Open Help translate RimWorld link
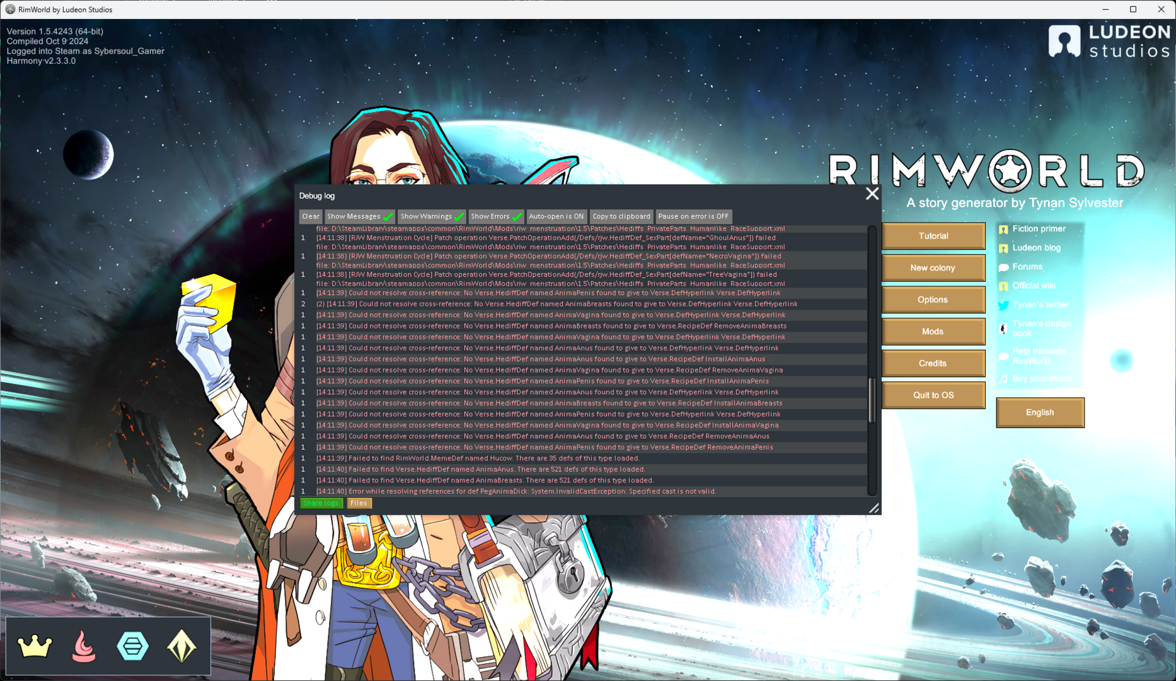Viewport: 1176px width, 681px height. tap(1039, 356)
